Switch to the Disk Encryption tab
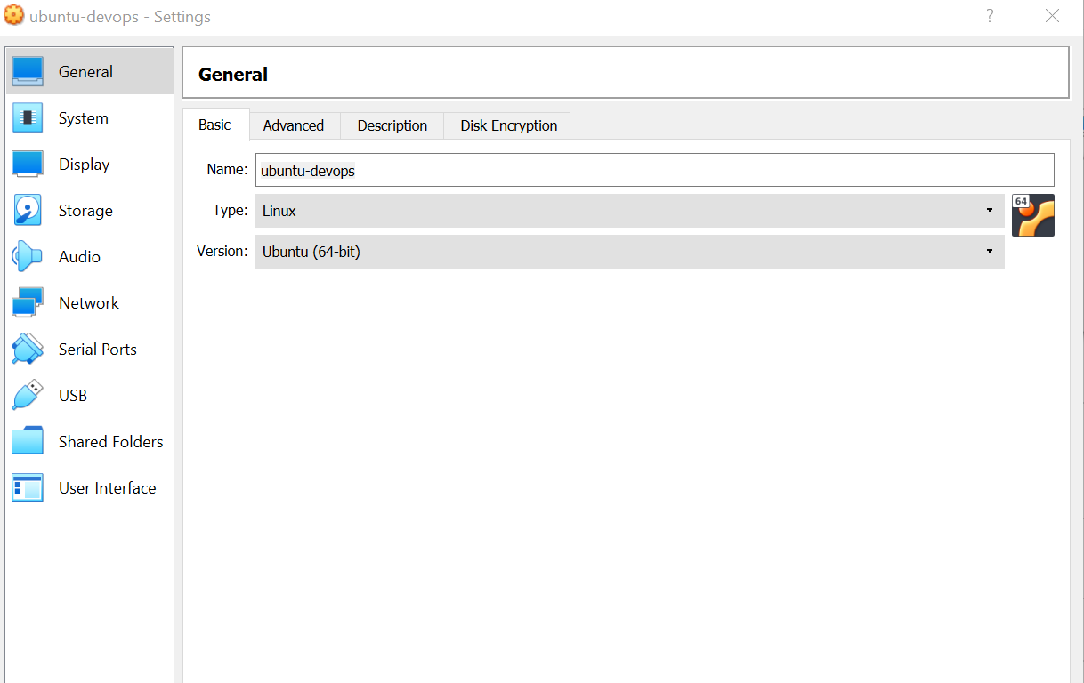Screen dimensions: 1084x683 point(509,125)
